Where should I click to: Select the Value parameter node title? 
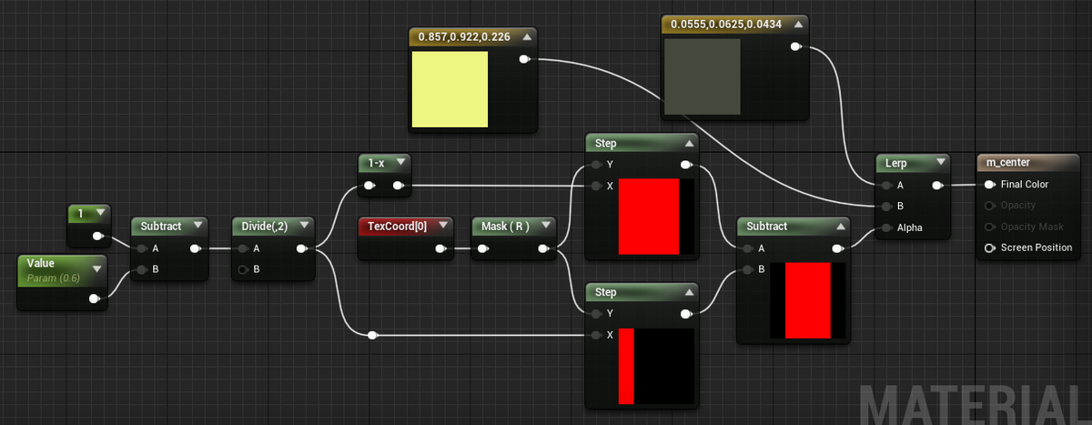coord(41,263)
